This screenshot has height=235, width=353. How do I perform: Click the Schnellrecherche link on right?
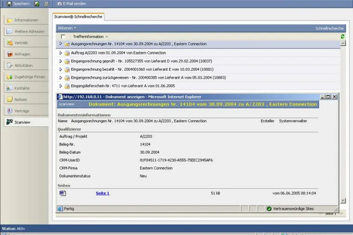tap(329, 28)
